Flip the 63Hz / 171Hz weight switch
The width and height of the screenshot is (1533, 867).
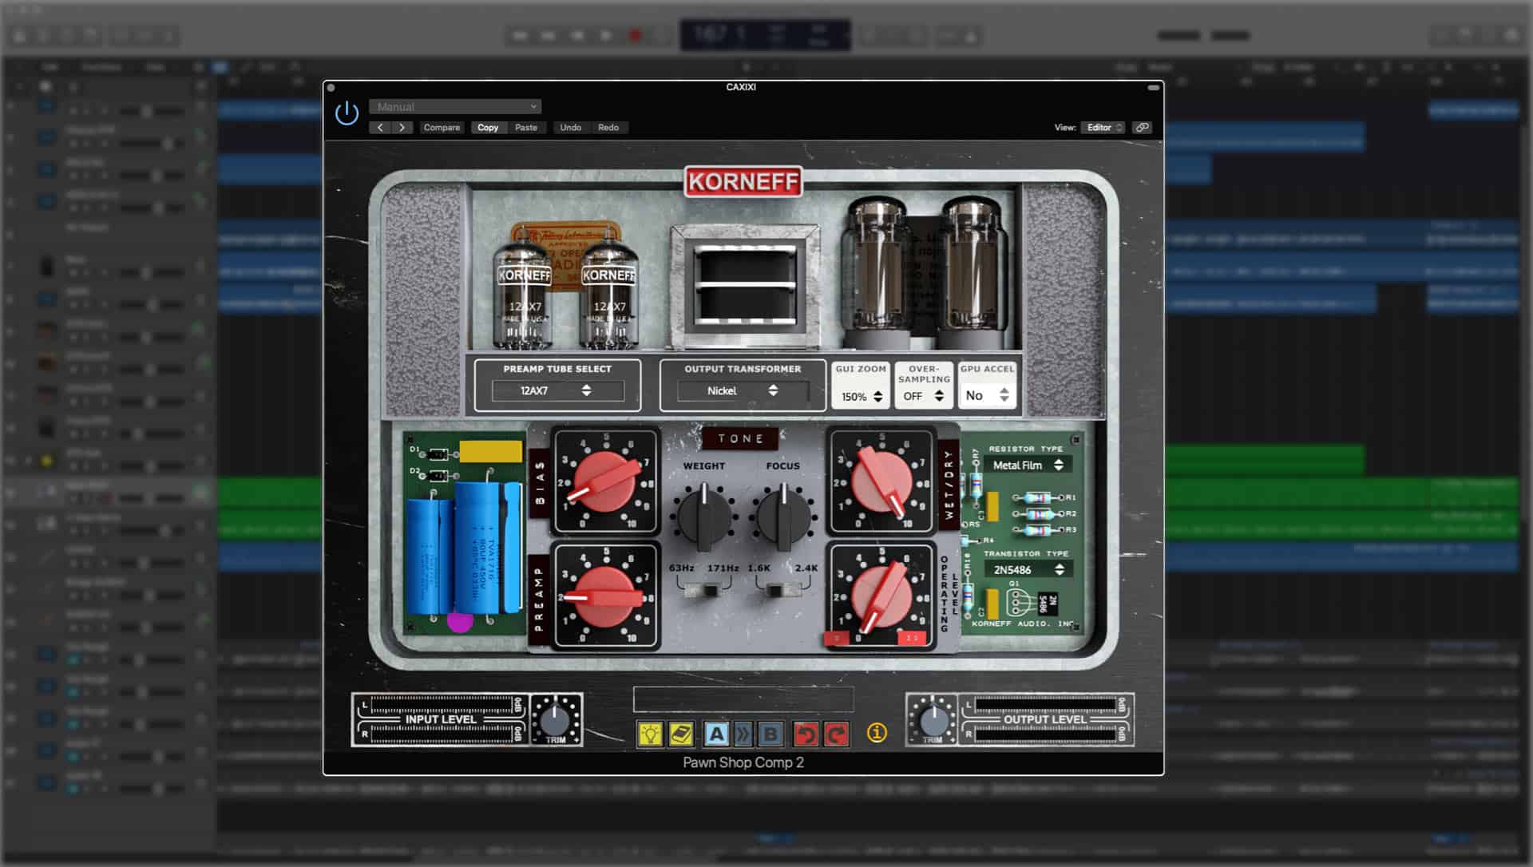pos(704,591)
